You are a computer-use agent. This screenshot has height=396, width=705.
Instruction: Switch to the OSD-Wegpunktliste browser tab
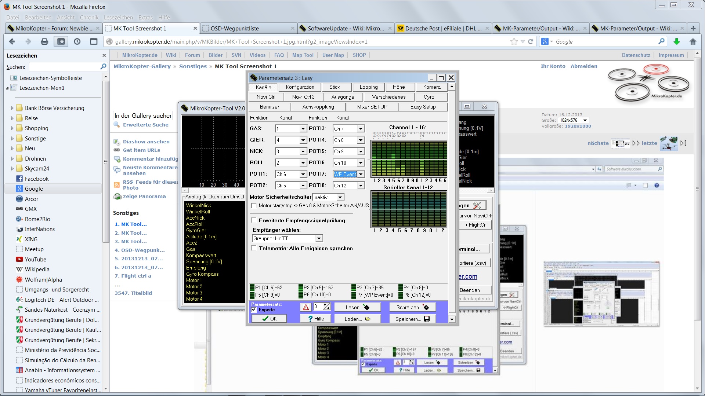pos(249,28)
